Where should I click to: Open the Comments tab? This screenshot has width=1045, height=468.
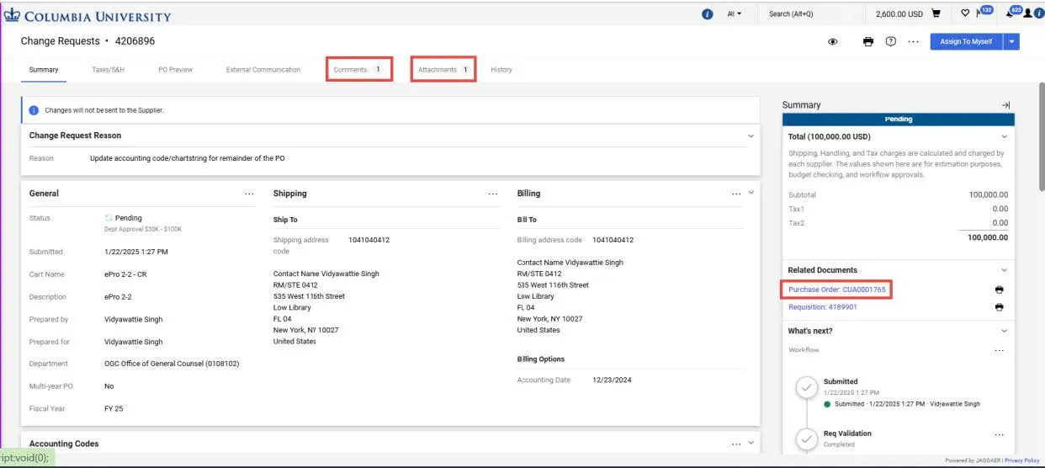(359, 70)
